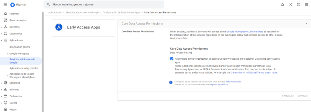The height and width of the screenshot is (112, 311).
Task: Click the Dispositivos devices icon
Action: coord(5,34)
